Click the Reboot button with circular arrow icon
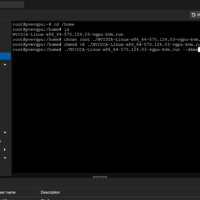200x200 pixels. click(195, 15)
